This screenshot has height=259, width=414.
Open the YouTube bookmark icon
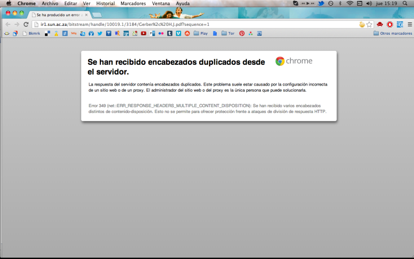[x=143, y=33]
